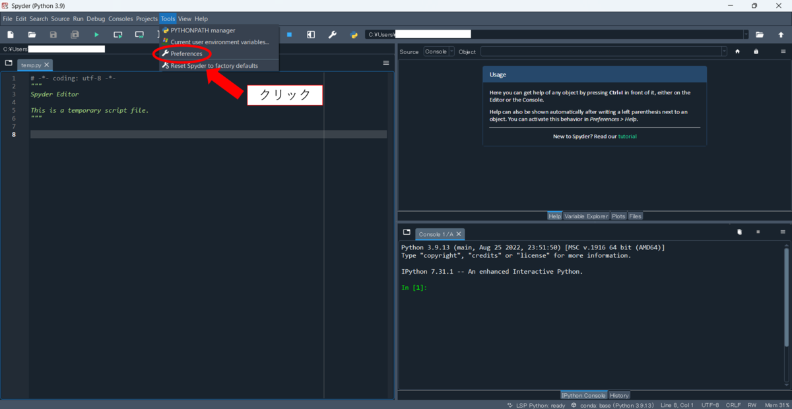Open the IPython console options hamburger menu
This screenshot has height=409, width=792.
click(x=783, y=232)
